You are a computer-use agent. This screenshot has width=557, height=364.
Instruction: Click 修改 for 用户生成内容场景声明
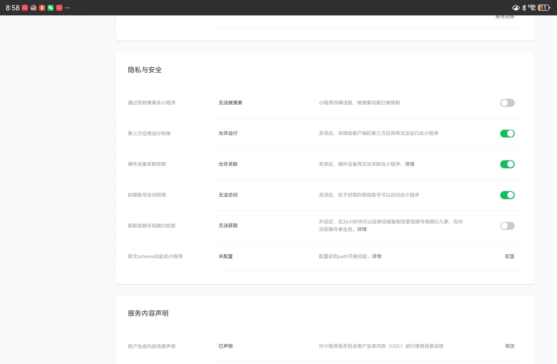(509, 346)
